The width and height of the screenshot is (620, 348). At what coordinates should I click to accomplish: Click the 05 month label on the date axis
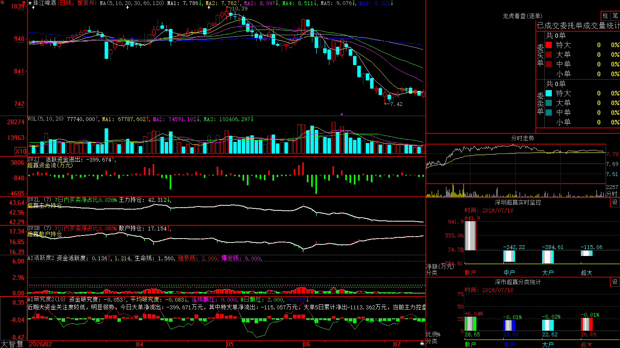click(230, 344)
